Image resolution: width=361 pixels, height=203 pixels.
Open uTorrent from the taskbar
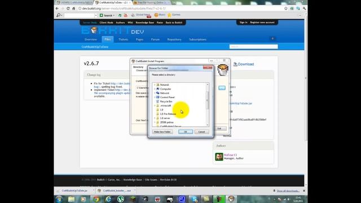click(120, 199)
